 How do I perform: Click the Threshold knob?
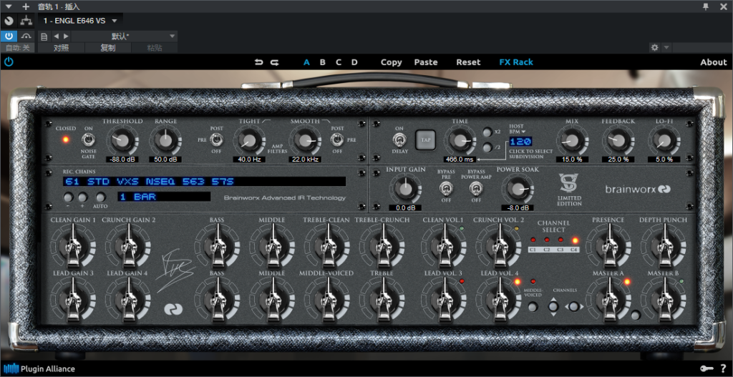pyautogui.click(x=122, y=140)
